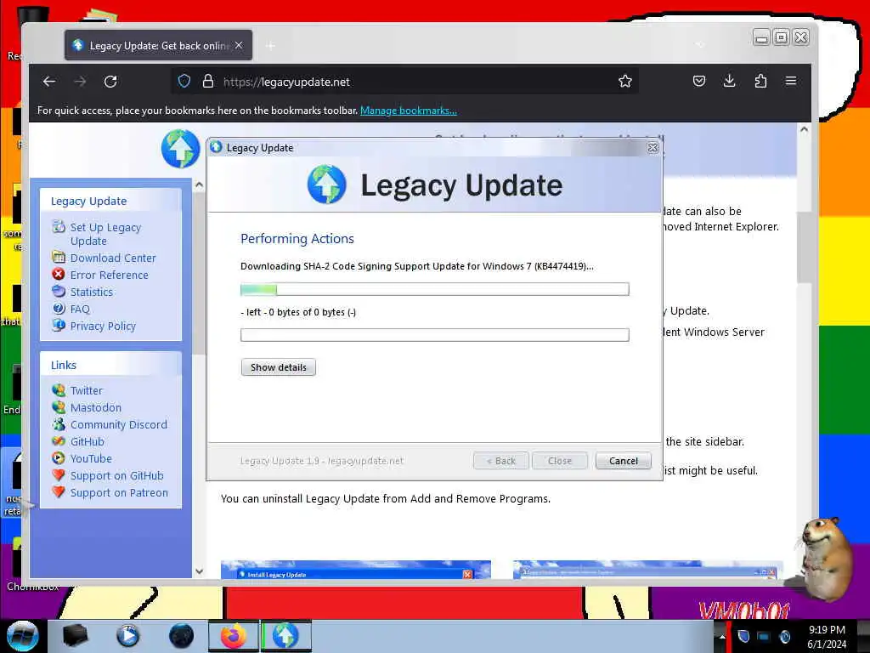Click the Legacy Update sidebar heading
The image size is (870, 653).
tap(88, 201)
